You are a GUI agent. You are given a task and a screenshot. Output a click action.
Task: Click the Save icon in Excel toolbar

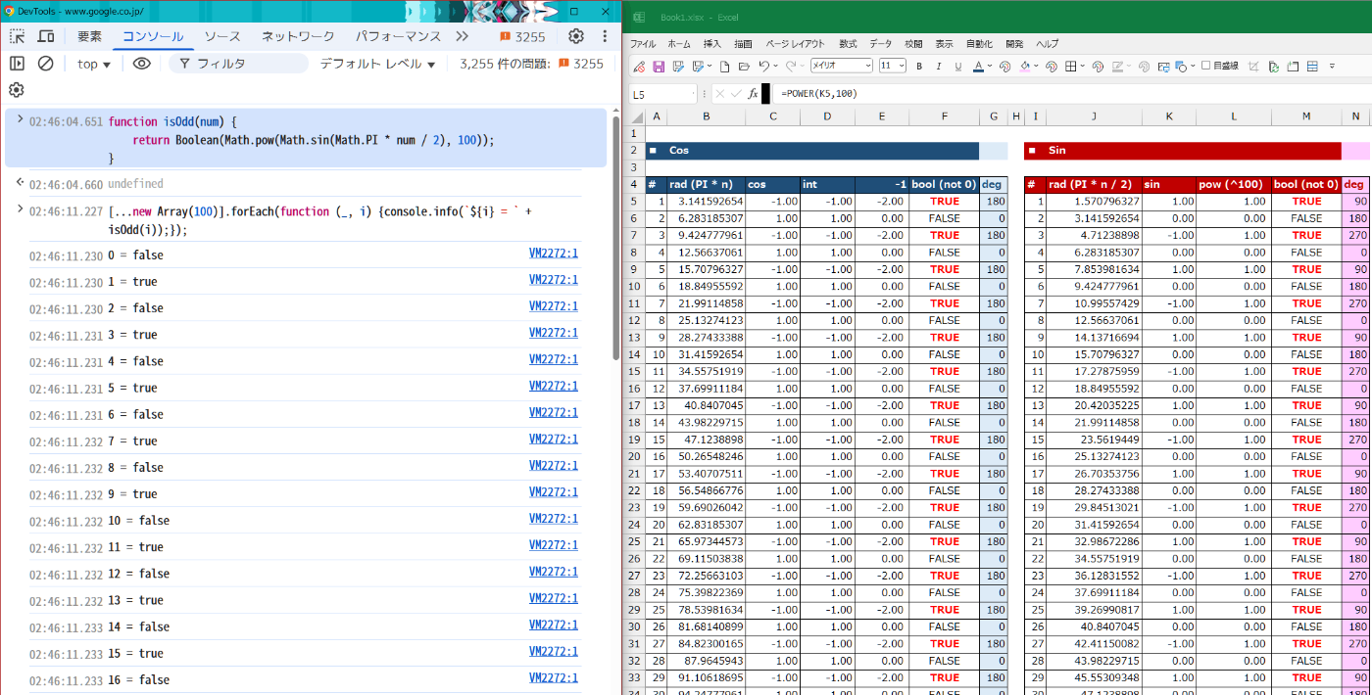pyautogui.click(x=659, y=67)
